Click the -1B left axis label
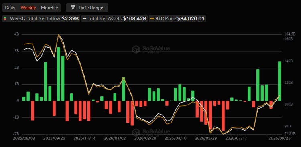Screen dimensions: 301x147 coord(16,117)
